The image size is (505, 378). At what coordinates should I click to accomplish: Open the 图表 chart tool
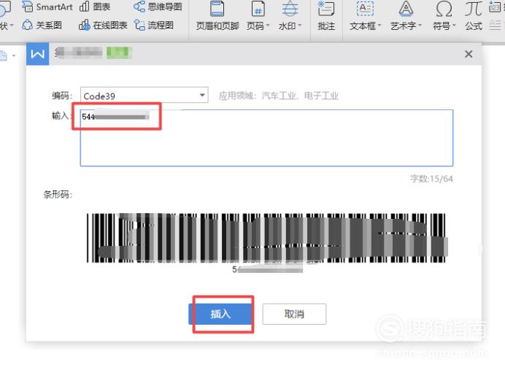(x=95, y=7)
